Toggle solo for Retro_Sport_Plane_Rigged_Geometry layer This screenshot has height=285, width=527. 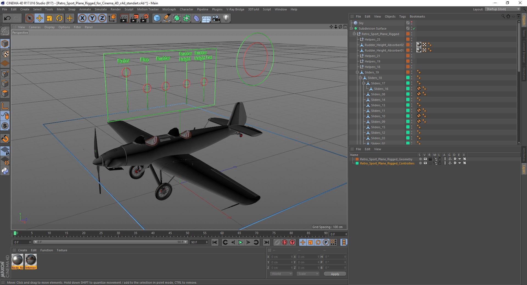(x=420, y=159)
